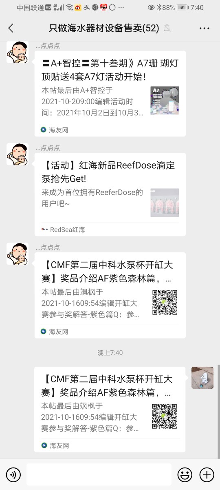
Task: Open my own sent CMF开缸大赛 card
Action: (110, 410)
